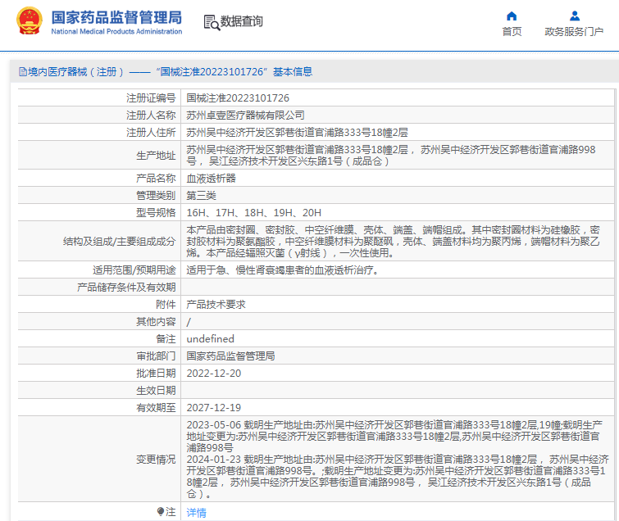Click the 生效日期 row label
Viewport: 619px width, 521px height.
point(156,391)
